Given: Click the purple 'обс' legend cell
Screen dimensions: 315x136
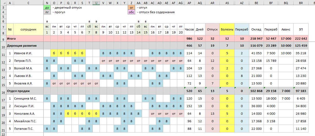Looking at the screenshot, I should click(x=131, y=12).
